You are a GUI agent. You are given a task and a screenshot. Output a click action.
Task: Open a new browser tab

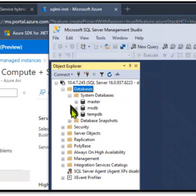pos(128,9)
